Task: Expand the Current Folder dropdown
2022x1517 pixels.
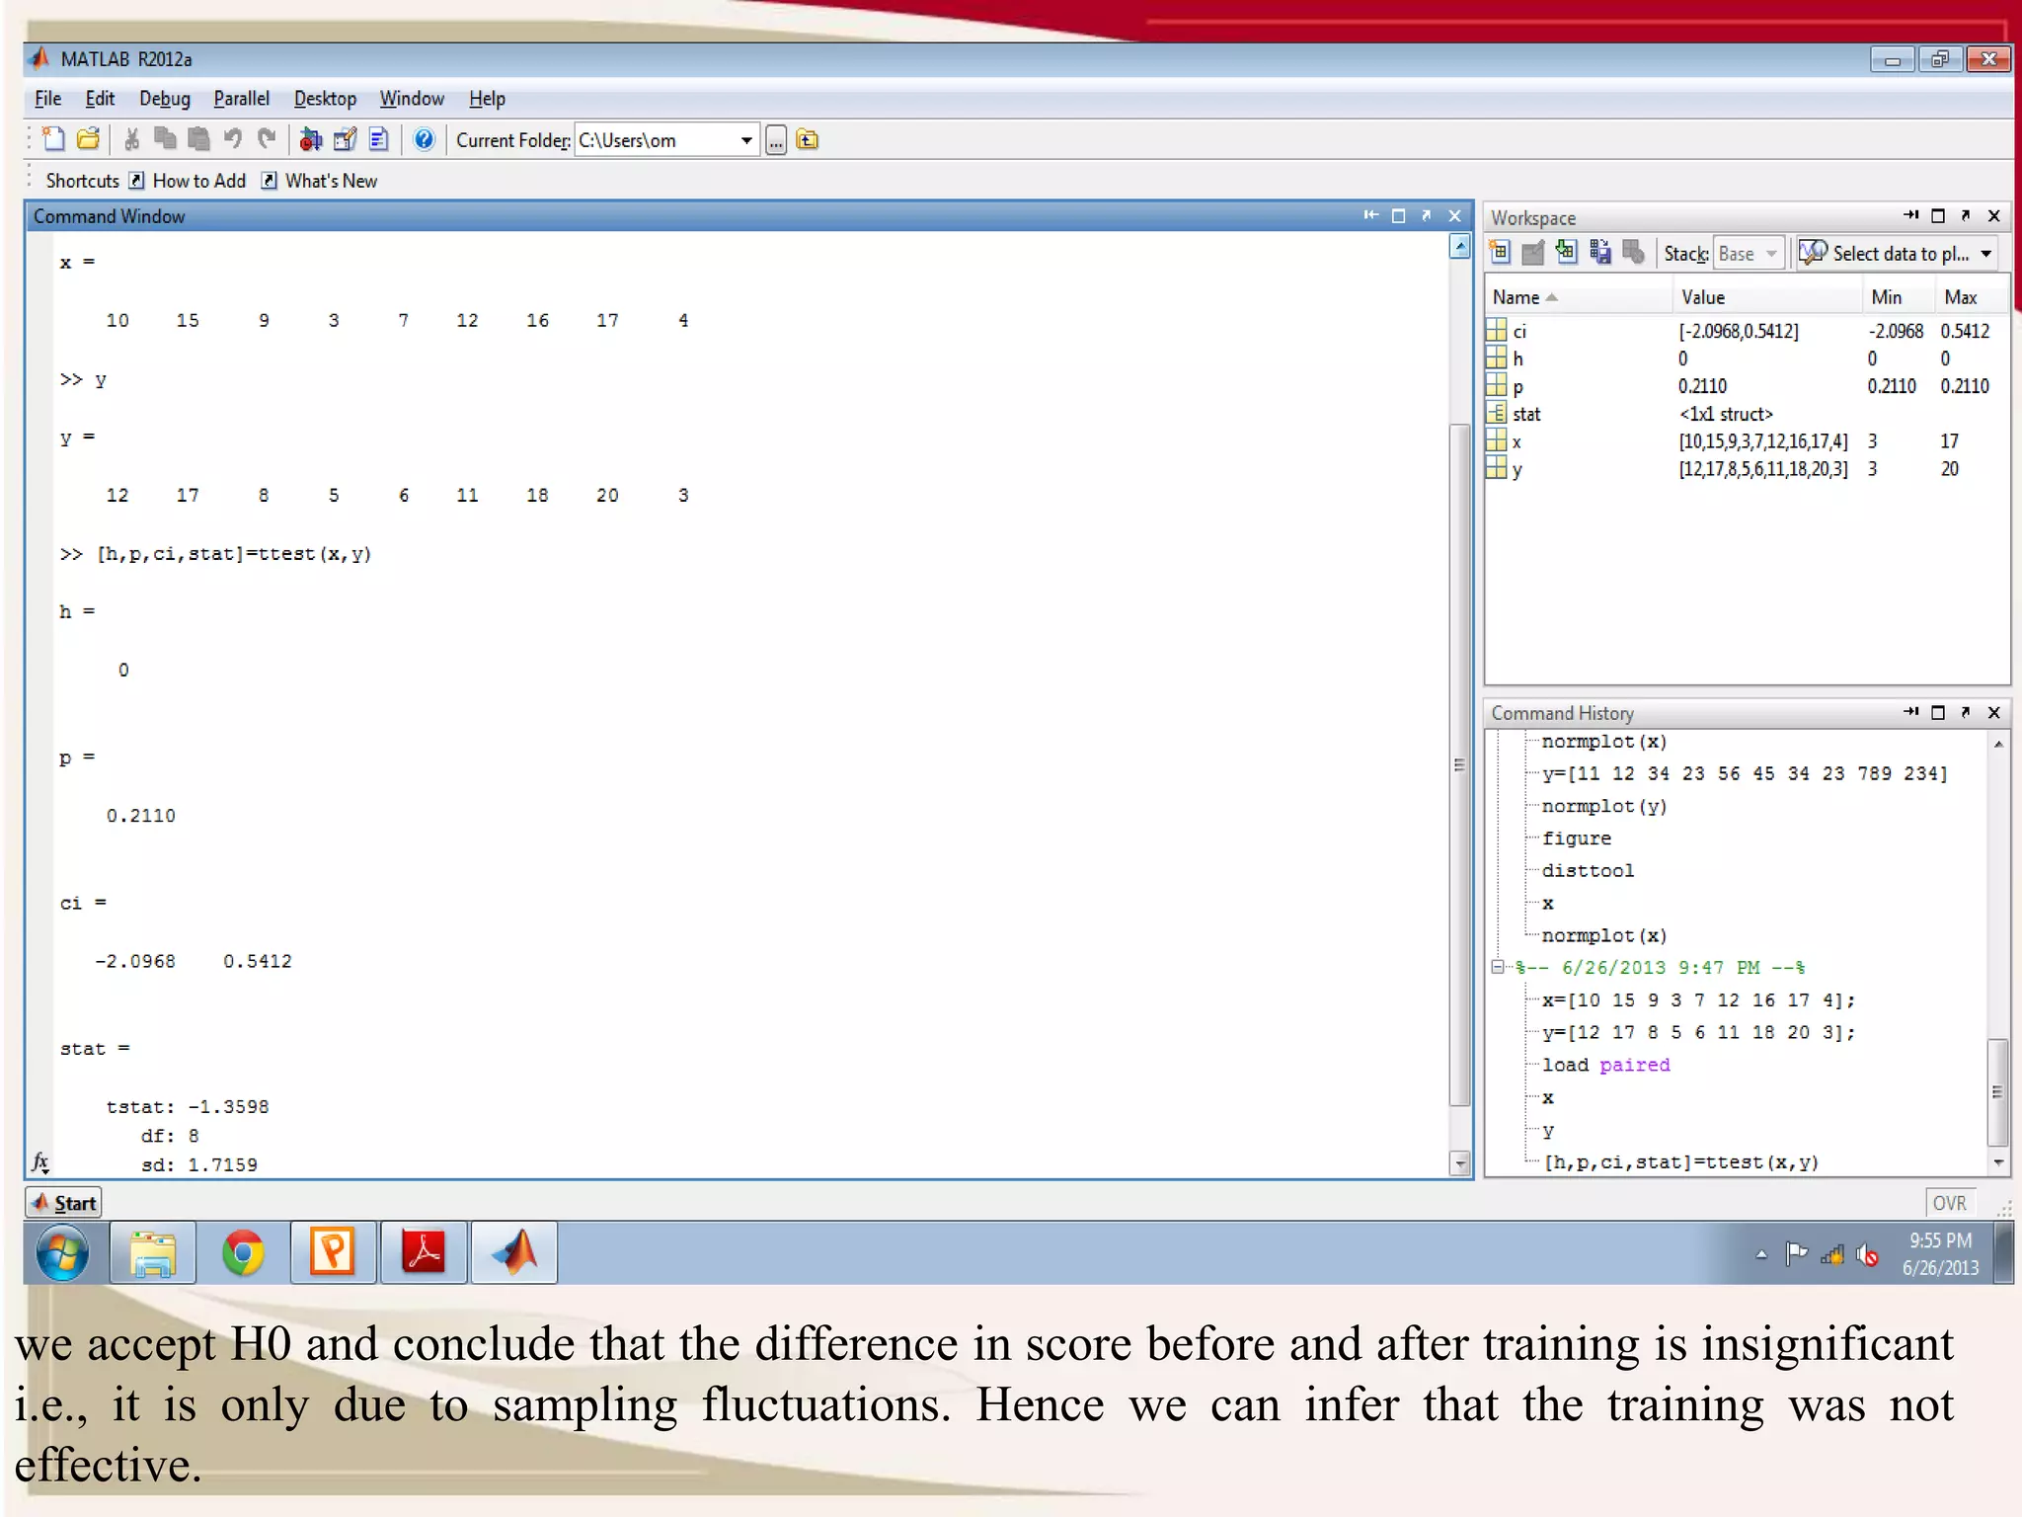Action: point(746,140)
